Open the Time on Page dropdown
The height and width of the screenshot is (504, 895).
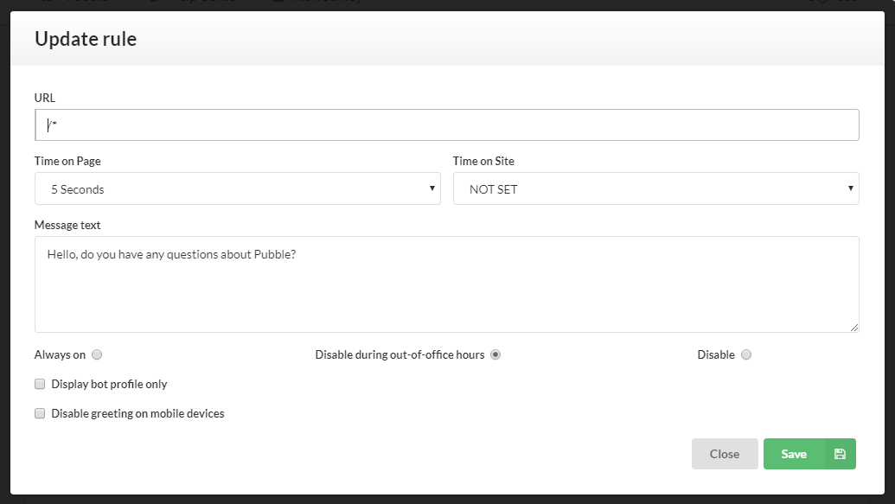point(237,188)
